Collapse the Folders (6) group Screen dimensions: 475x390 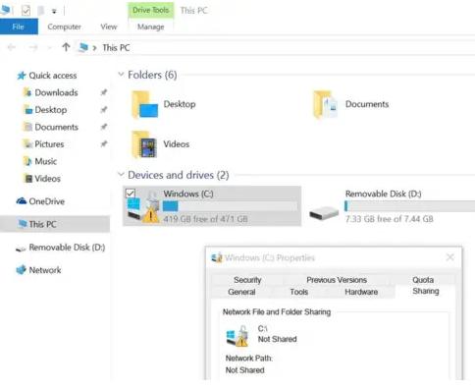[x=121, y=75]
